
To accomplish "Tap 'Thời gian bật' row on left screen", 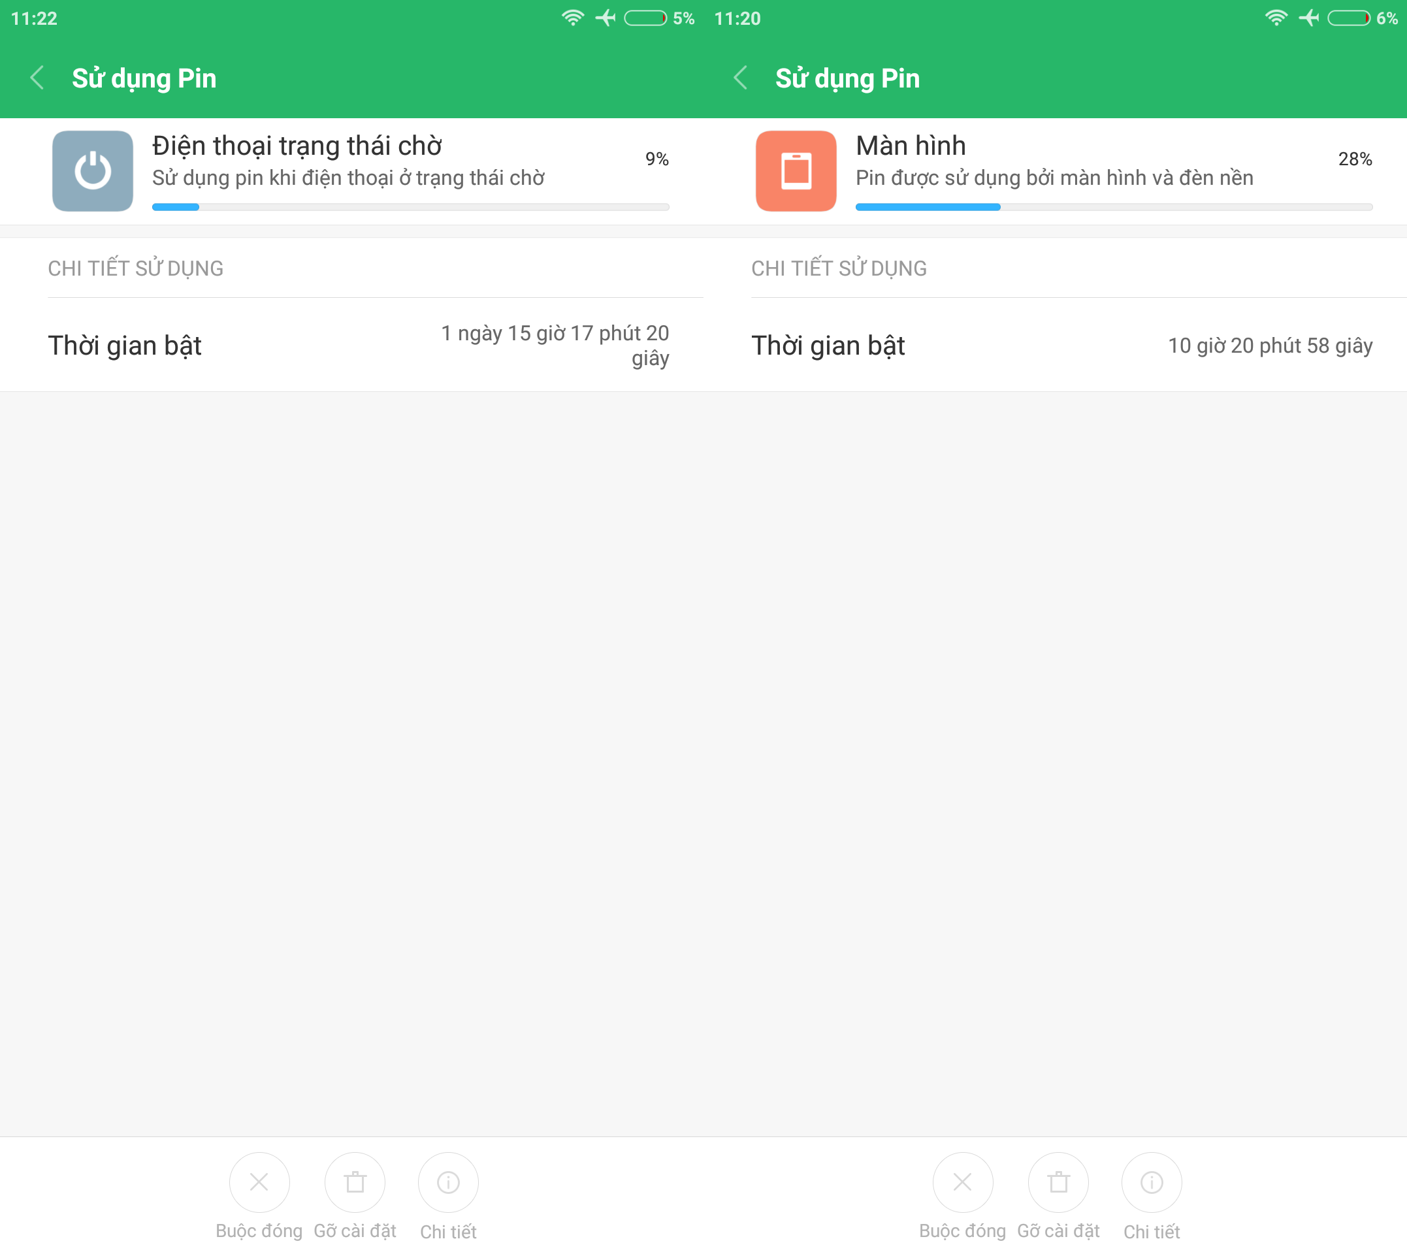I will coord(351,346).
